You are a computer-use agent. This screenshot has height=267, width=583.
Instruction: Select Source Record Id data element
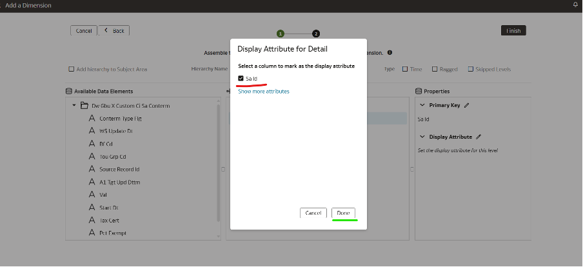pyautogui.click(x=119, y=169)
